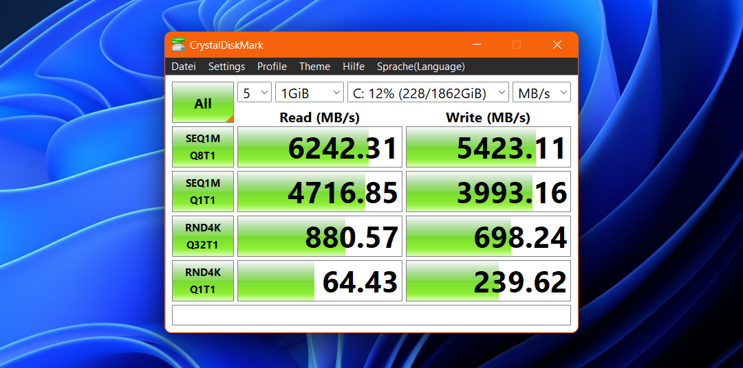Open the Theme menu
This screenshot has width=743, height=368.
[314, 67]
